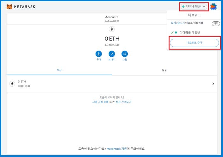The height and width of the screenshot is (157, 223).
Task: Click the 보기/숨기기 link
Action: (178, 23)
